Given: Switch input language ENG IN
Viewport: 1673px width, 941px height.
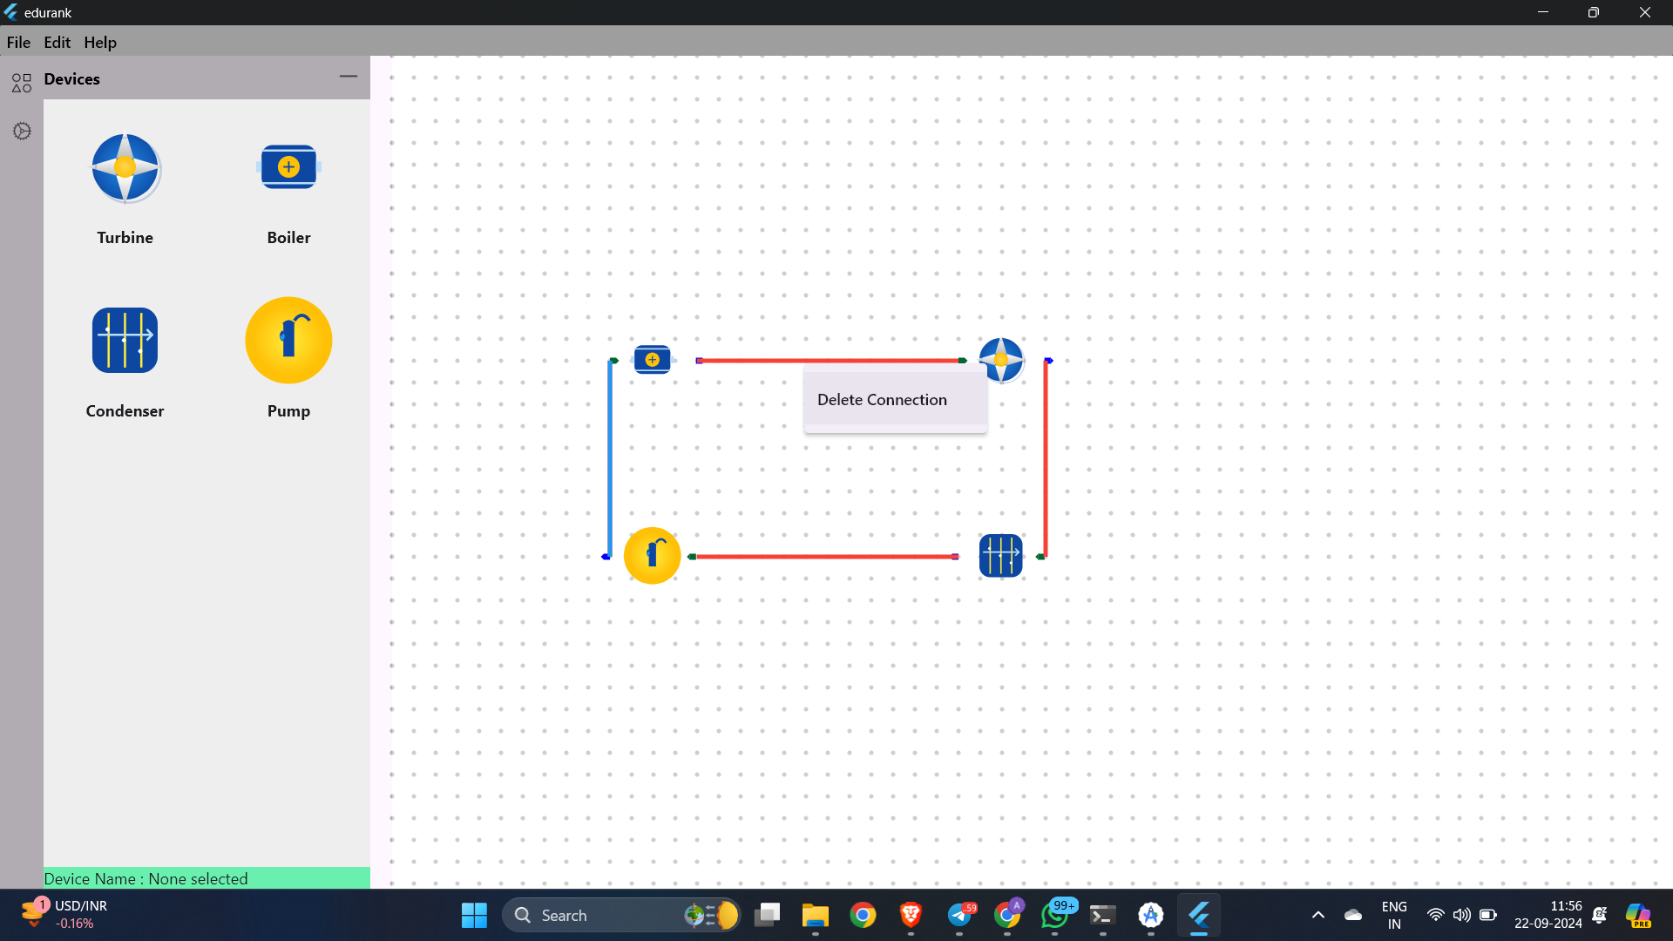Looking at the screenshot, I should [1394, 915].
